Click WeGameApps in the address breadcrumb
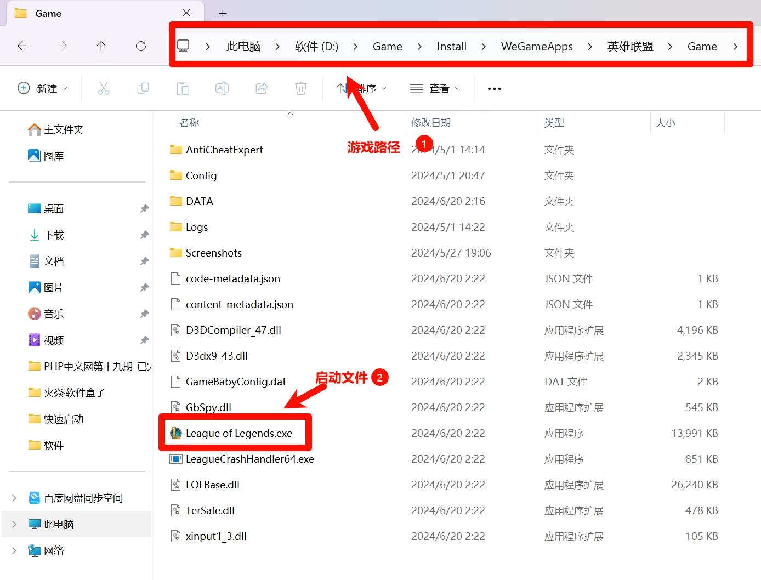The image size is (761, 580). click(536, 47)
